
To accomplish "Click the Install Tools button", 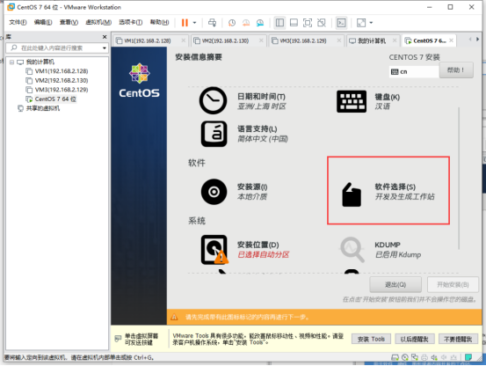I will pyautogui.click(x=371, y=339).
